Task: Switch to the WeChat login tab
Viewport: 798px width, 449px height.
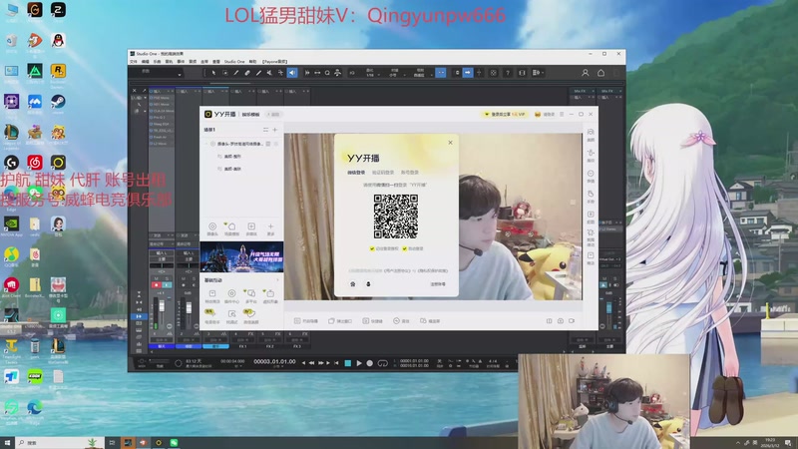Action: 356,173
